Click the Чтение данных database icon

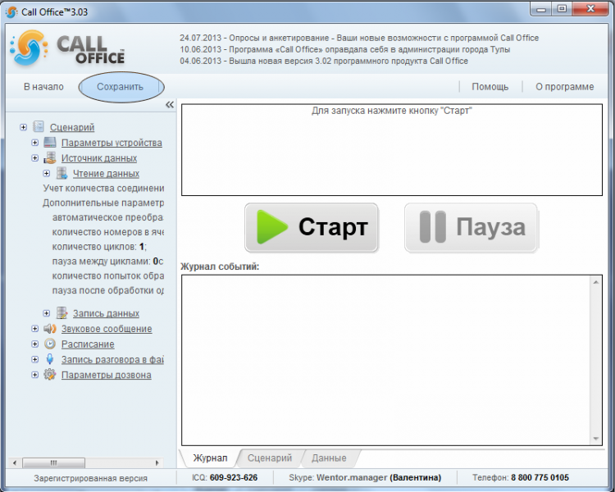pyautogui.click(x=61, y=173)
